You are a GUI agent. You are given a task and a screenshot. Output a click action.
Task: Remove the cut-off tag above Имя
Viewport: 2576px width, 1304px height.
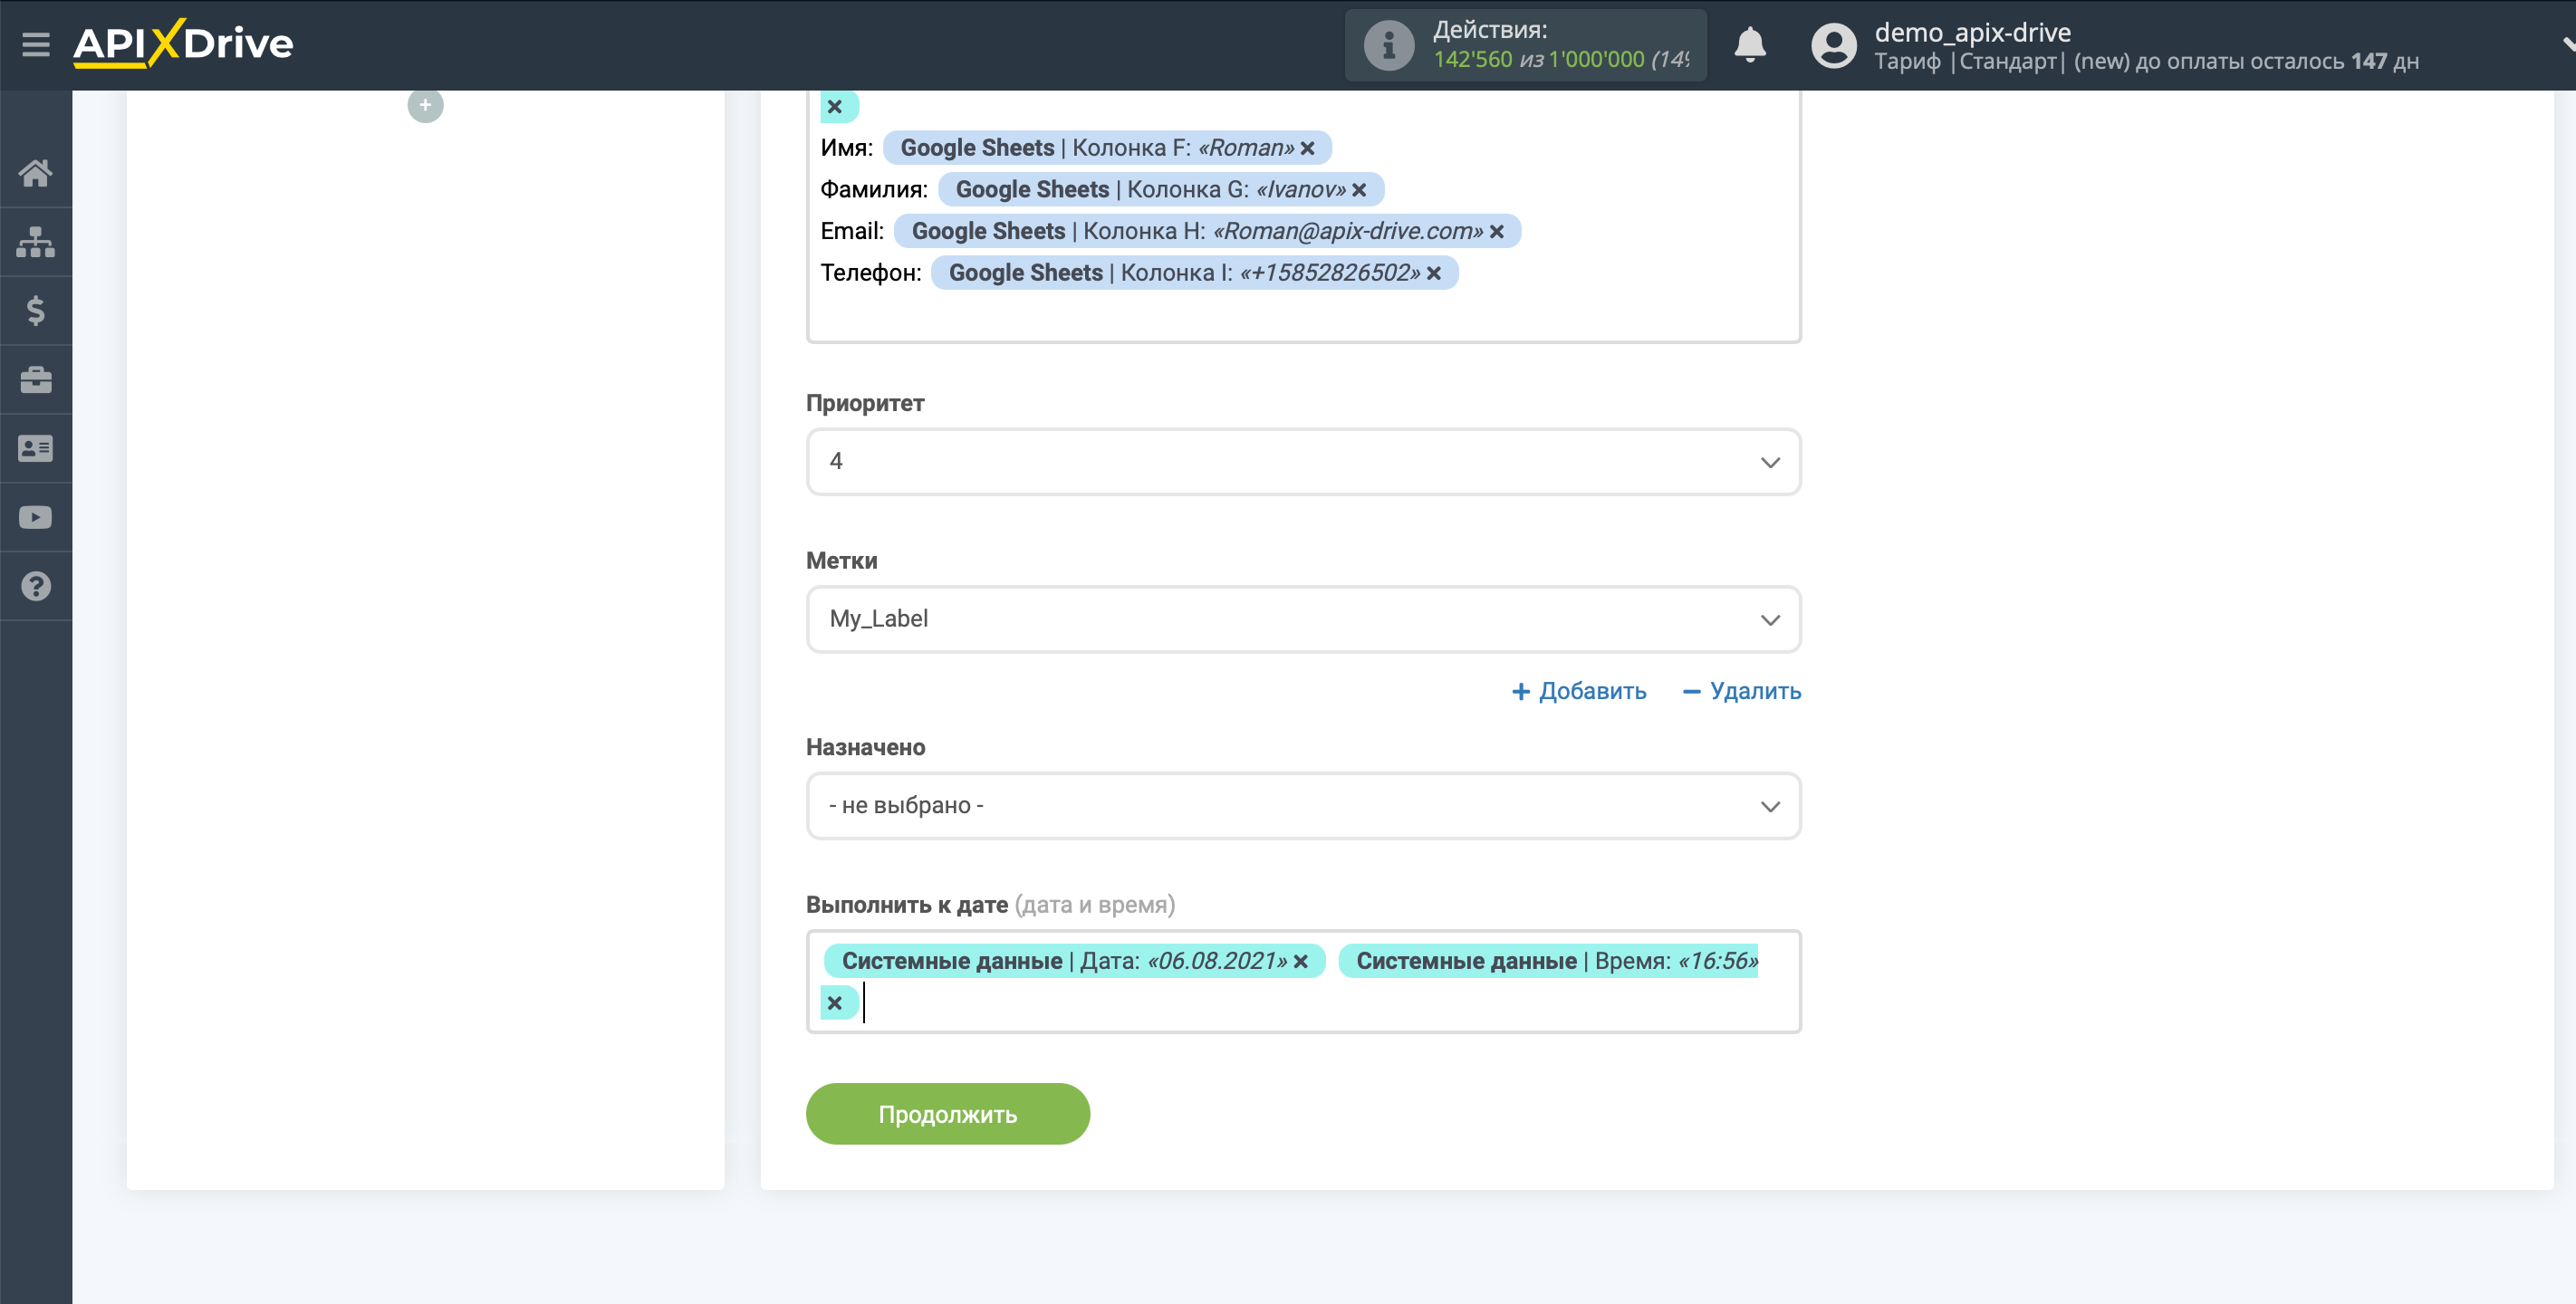835,106
